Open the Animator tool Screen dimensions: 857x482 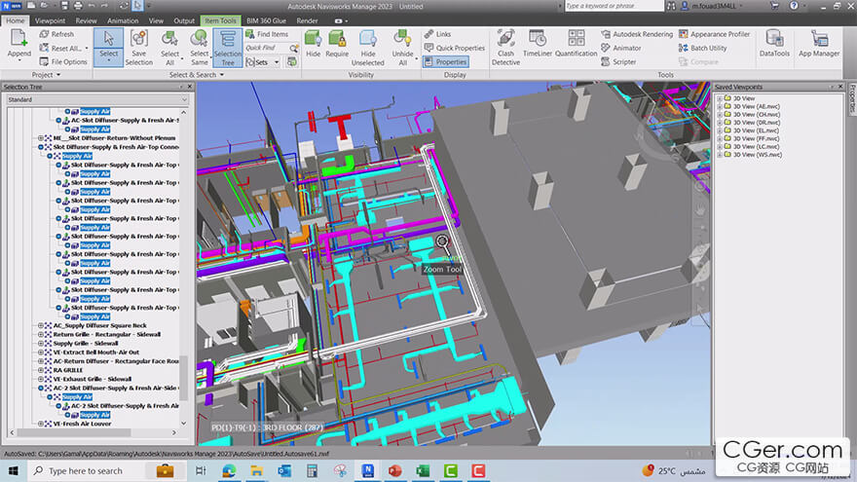(x=621, y=48)
